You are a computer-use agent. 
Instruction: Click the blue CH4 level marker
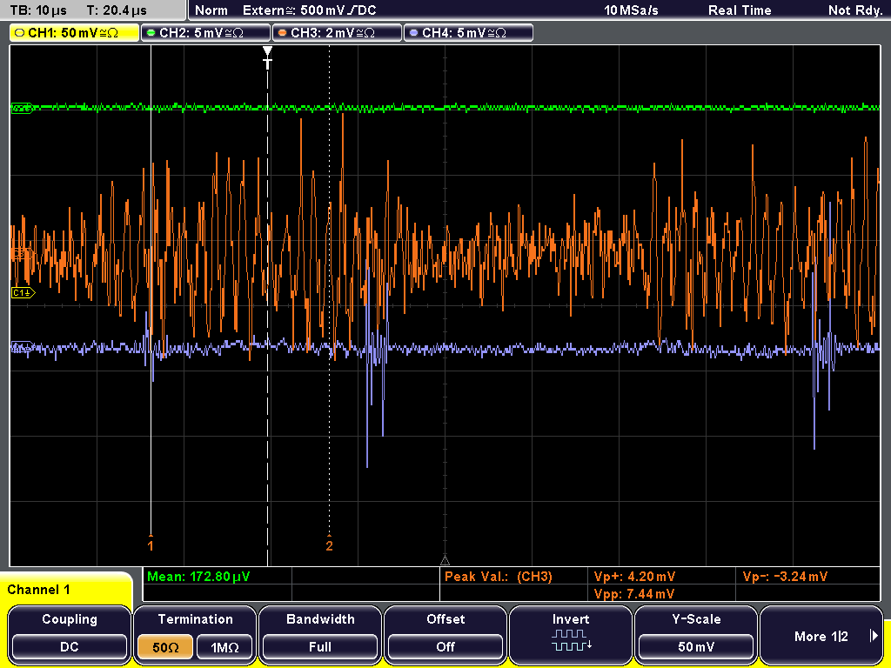(x=22, y=347)
